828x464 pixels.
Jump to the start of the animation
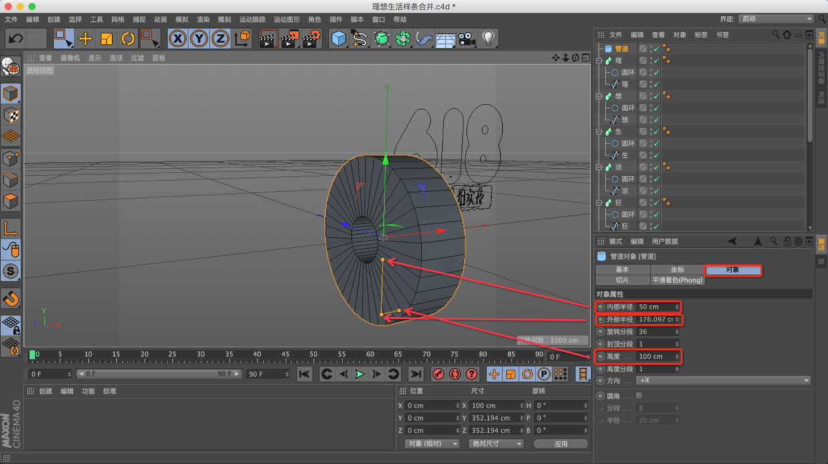(x=304, y=374)
